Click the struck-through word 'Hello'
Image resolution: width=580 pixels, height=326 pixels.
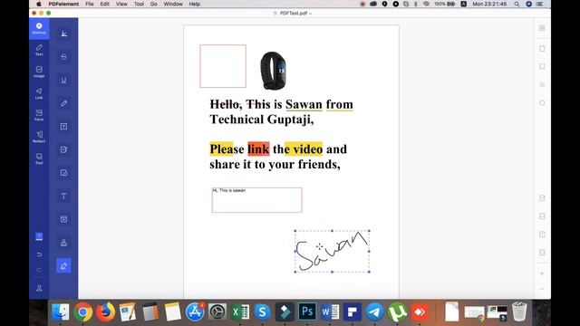click(225, 104)
